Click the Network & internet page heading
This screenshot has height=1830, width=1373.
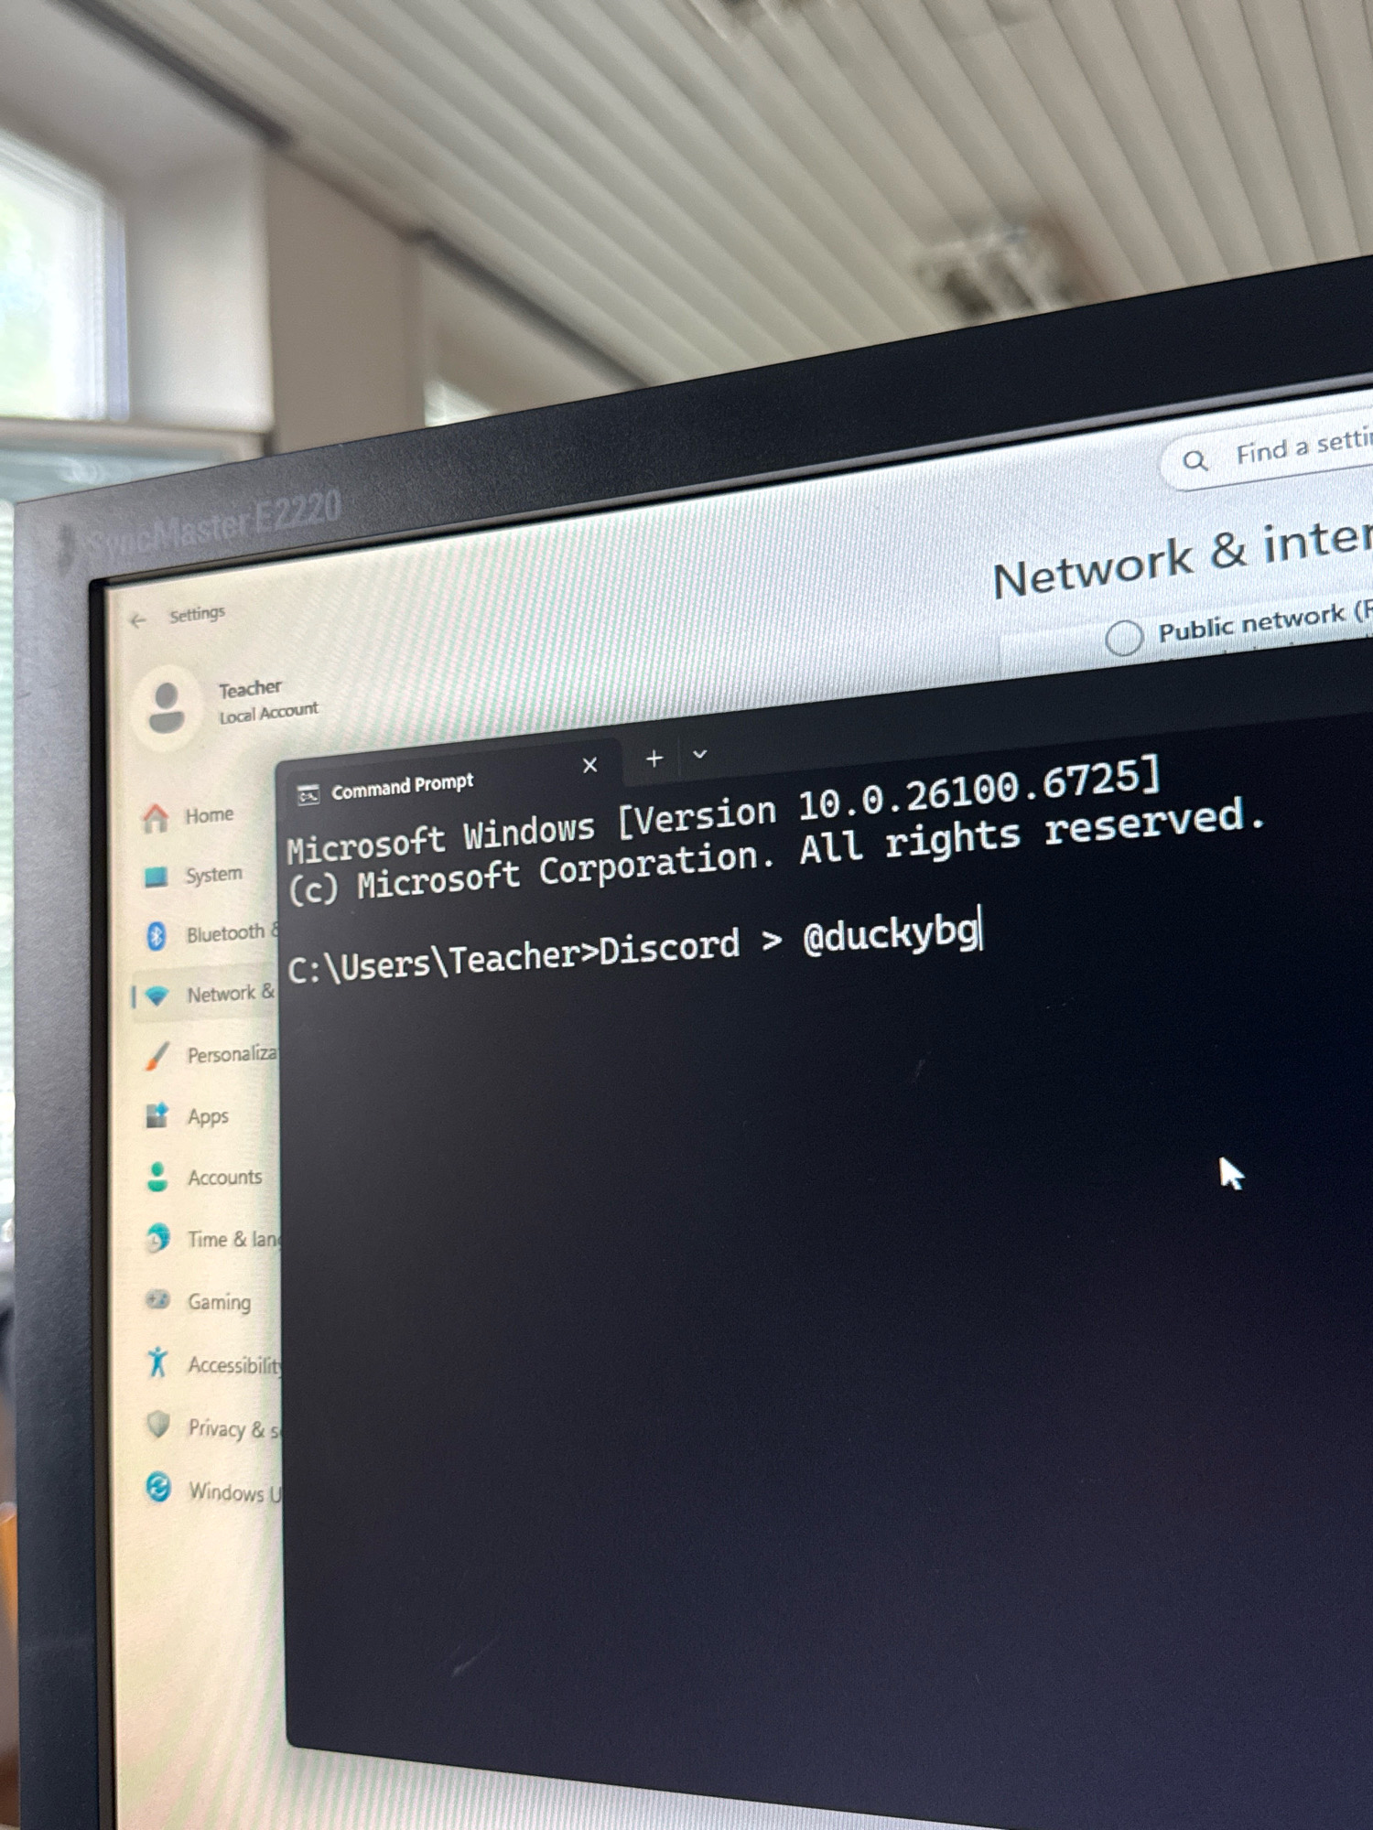1183,554
